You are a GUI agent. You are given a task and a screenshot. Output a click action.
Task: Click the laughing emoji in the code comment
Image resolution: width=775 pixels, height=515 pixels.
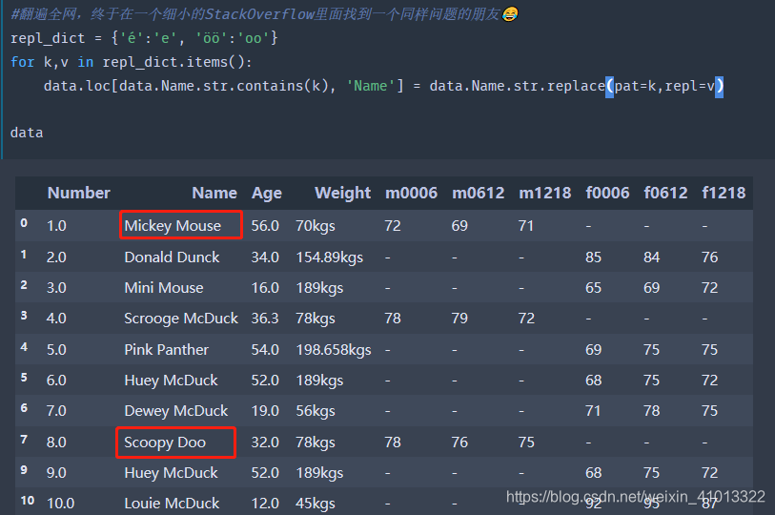pyautogui.click(x=510, y=14)
